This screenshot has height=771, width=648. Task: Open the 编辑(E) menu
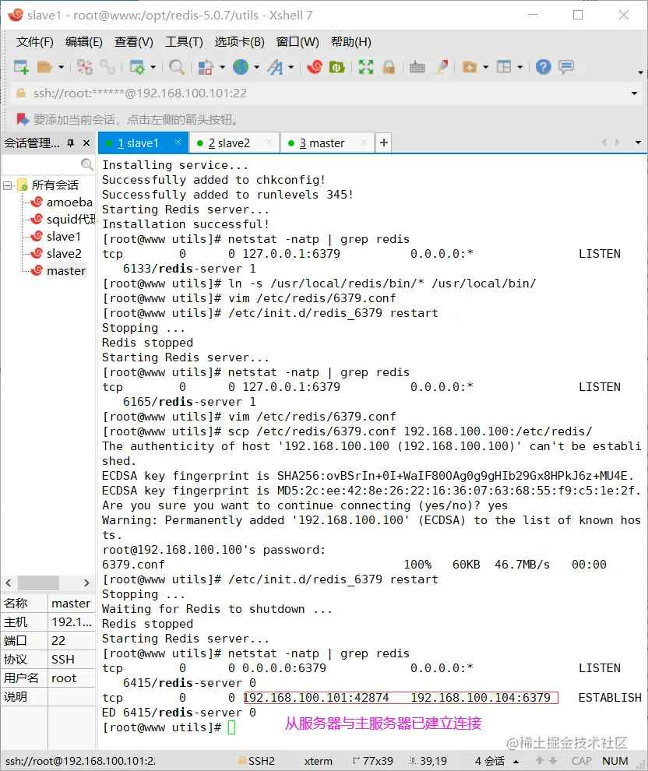pos(83,42)
